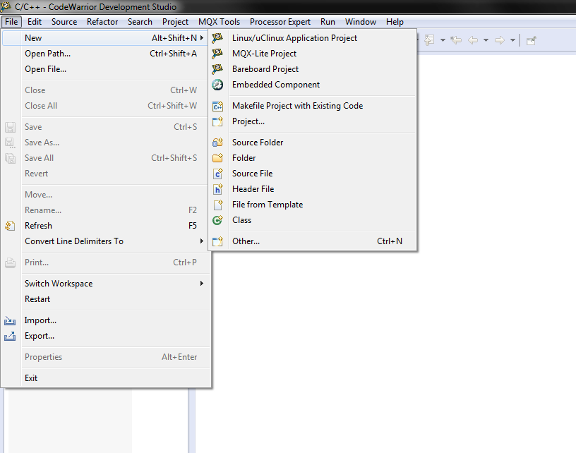Click Properties in the File menu

point(106,357)
